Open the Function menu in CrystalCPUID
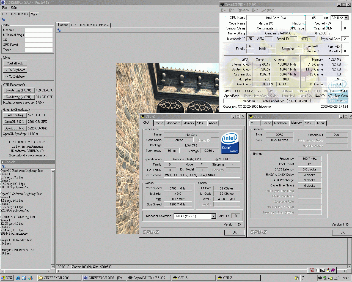 tap(243, 10)
